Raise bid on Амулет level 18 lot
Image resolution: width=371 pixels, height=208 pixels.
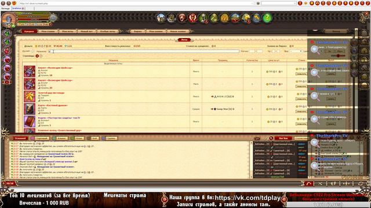tap(301, 74)
